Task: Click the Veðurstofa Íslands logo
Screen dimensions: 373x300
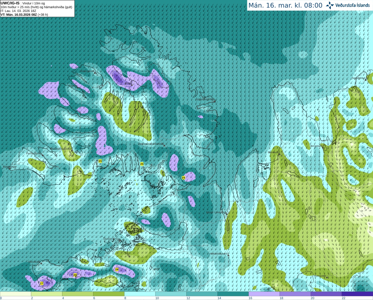Action: click(x=348, y=5)
